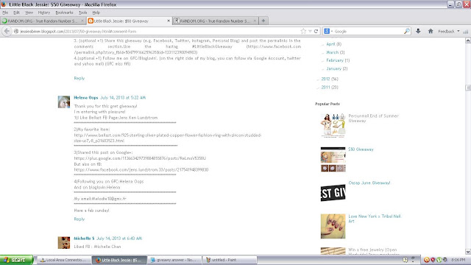Open the Bookmarks menu
The image size is (471, 265).
point(64,13)
